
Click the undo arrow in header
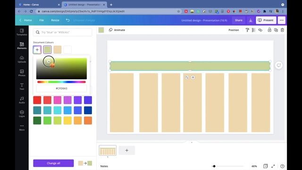pos(67,20)
